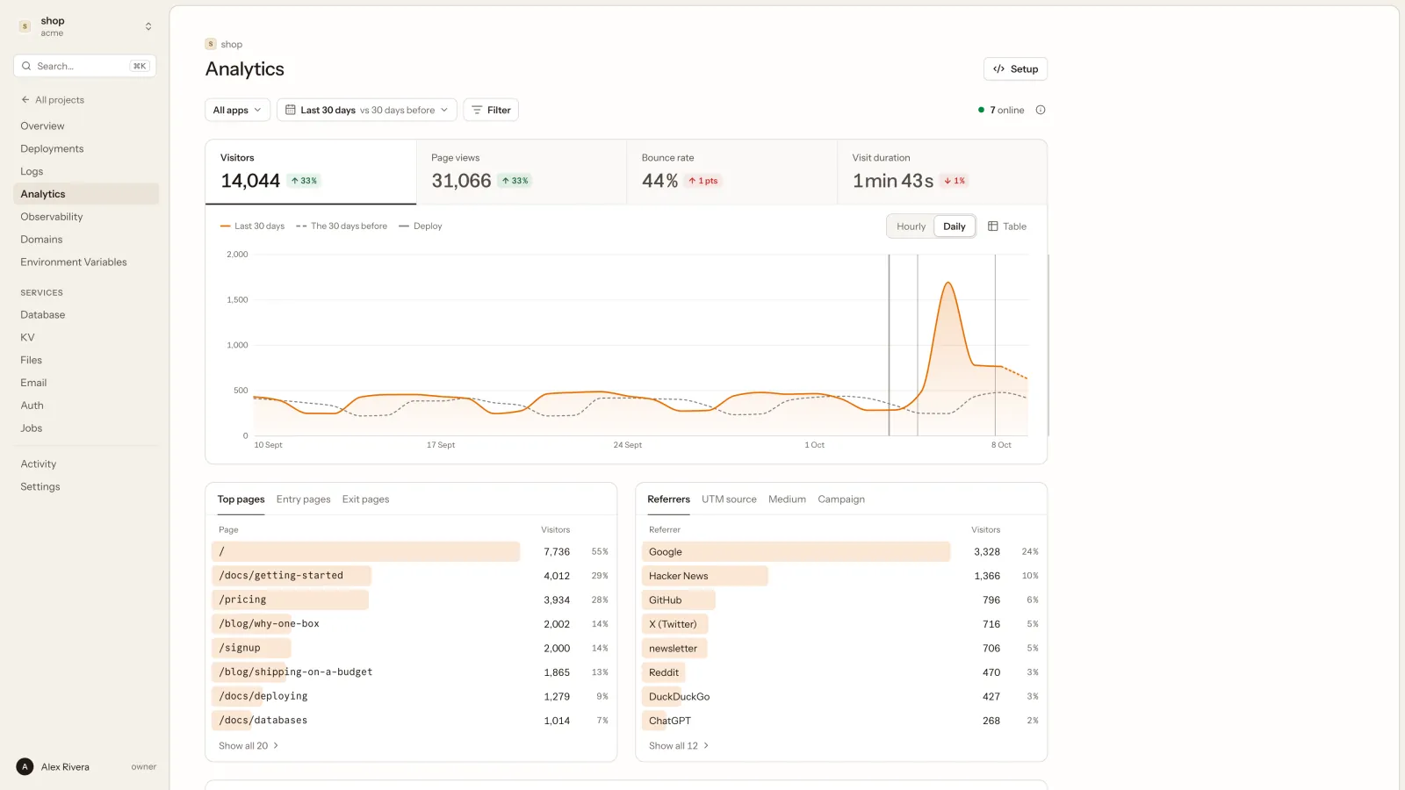Click the search magnifier icon in sidebar
The image size is (1405, 790).
pos(27,66)
